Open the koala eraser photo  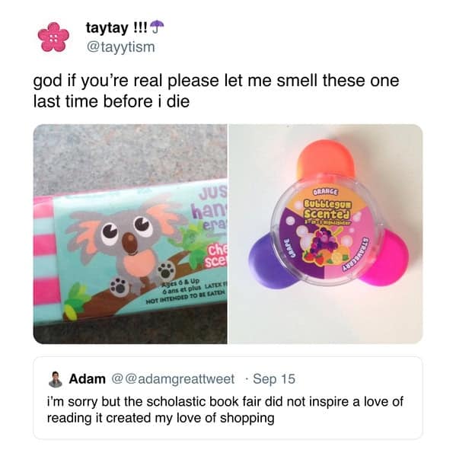click(x=130, y=234)
